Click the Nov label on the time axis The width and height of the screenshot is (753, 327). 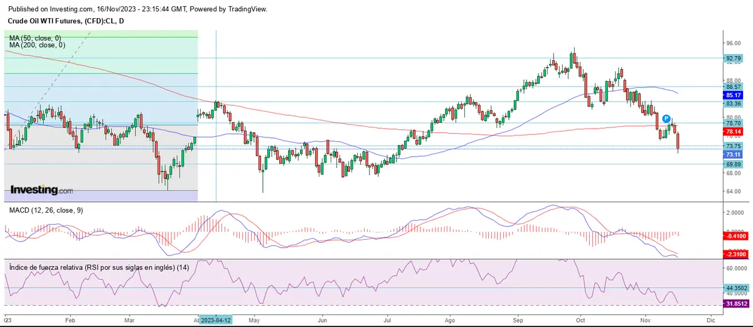646,319
